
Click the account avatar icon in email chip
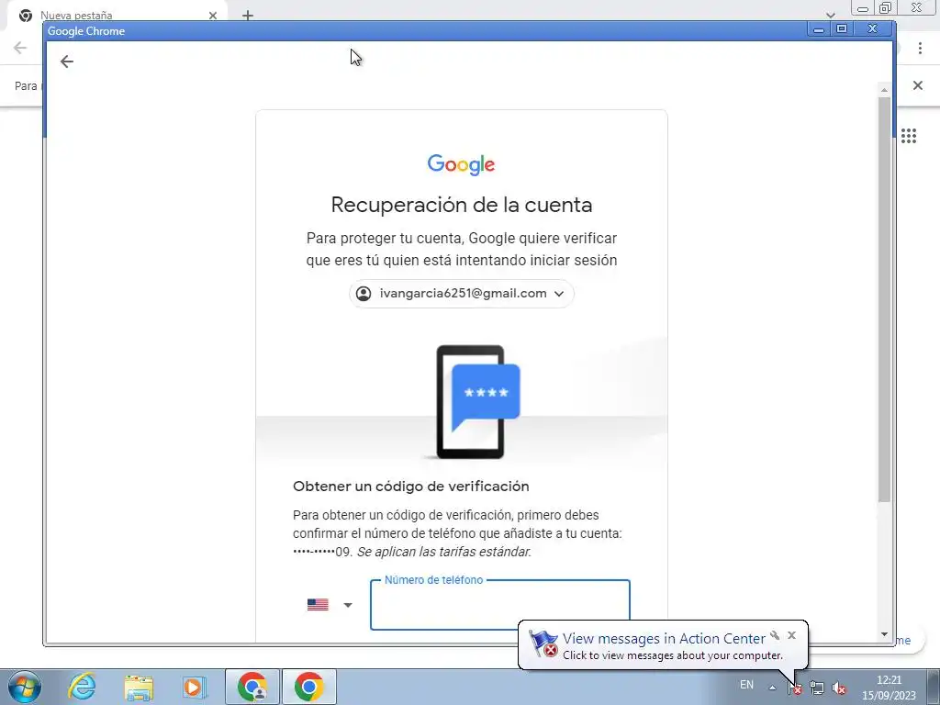(x=364, y=294)
